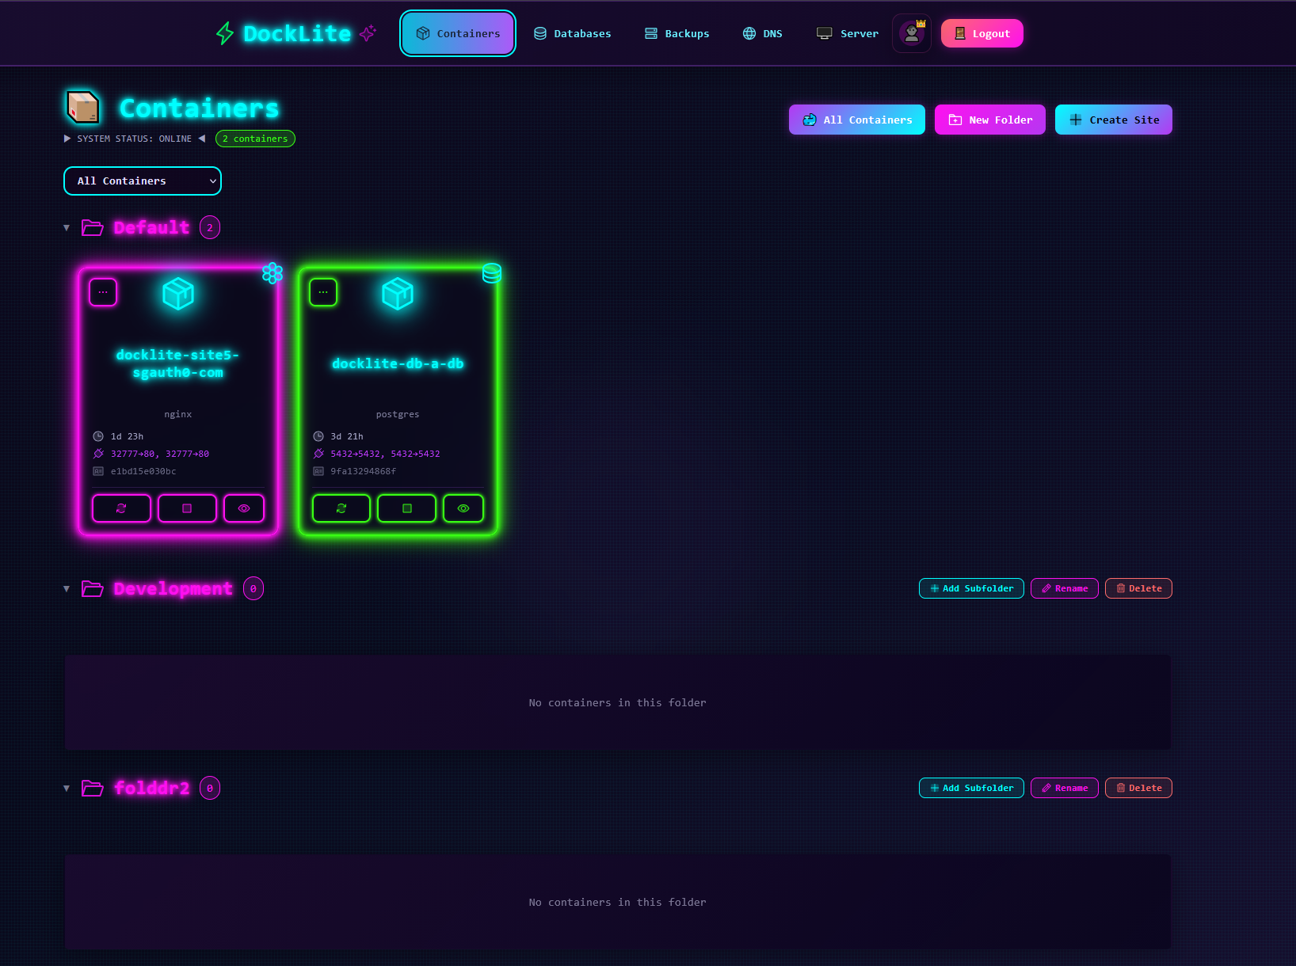
Task: View docklite-db-a-db container with eye icon
Action: tap(463, 508)
